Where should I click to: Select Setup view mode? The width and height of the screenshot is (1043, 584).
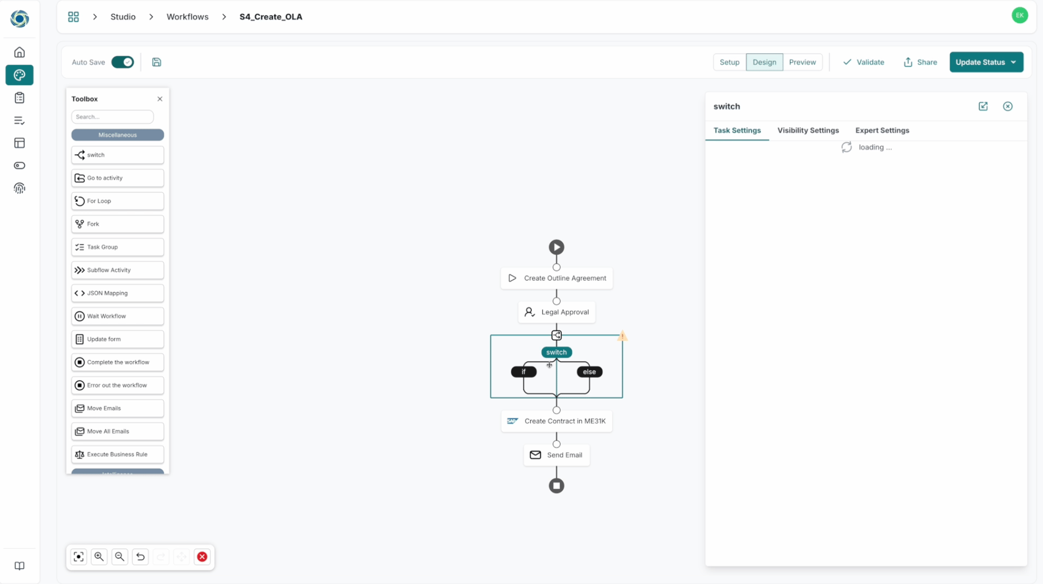[x=729, y=62]
